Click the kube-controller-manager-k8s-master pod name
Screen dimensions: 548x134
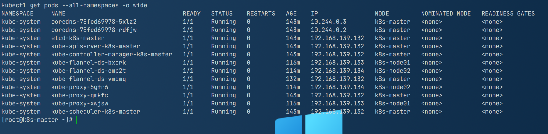[112, 55]
